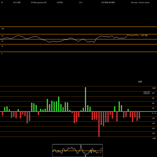Viewport: 157px width, 157px height.
Task: Open the small overview chart thumbnail at bottom
Action: (78, 150)
